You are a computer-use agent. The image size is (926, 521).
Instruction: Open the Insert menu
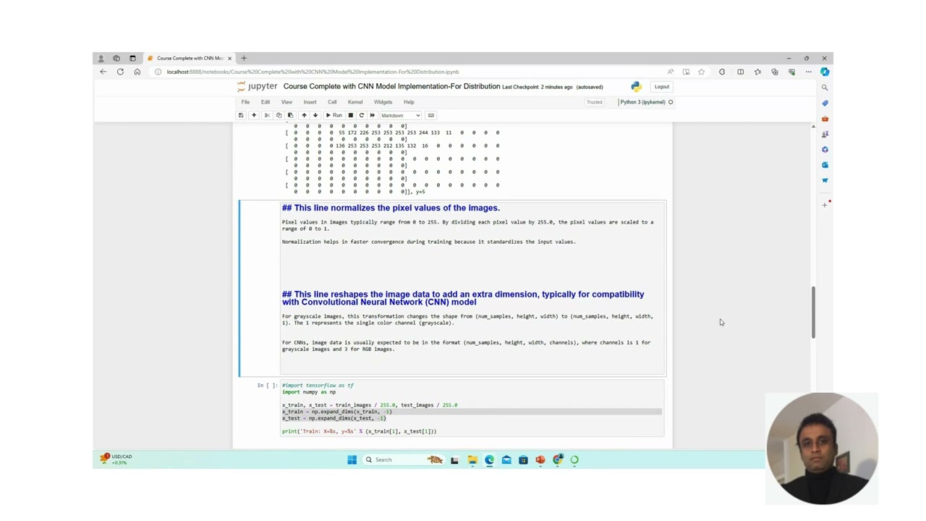[x=310, y=102]
